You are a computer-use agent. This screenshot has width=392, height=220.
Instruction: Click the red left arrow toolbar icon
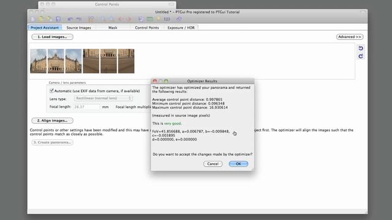[x=121, y=19]
